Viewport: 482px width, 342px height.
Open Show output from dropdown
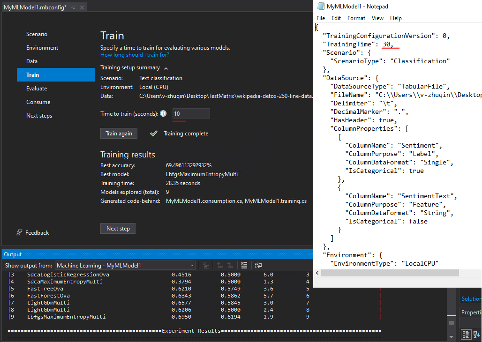(x=125, y=266)
